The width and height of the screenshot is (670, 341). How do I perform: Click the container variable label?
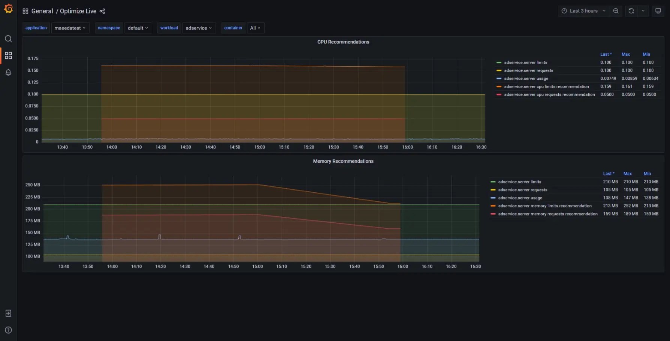click(233, 28)
